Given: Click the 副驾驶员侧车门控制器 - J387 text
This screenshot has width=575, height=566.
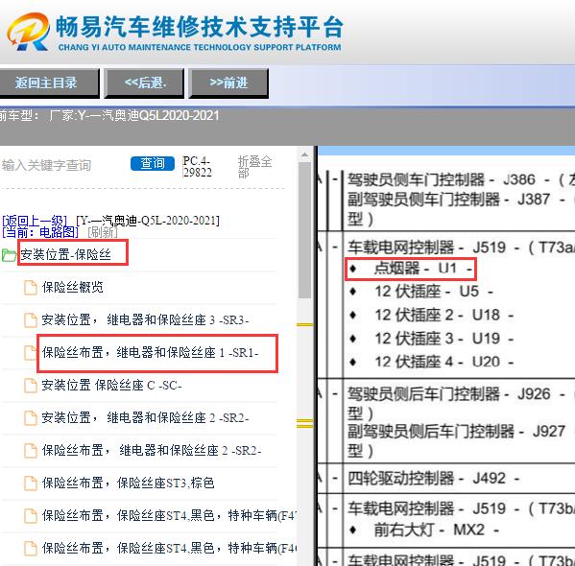Looking at the screenshot, I should (x=449, y=200).
